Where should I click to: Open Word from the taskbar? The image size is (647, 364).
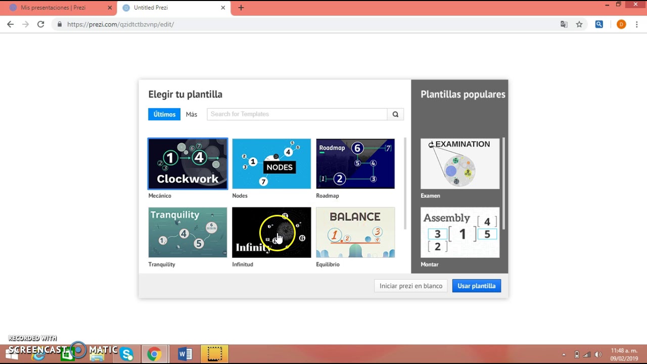pos(185,354)
